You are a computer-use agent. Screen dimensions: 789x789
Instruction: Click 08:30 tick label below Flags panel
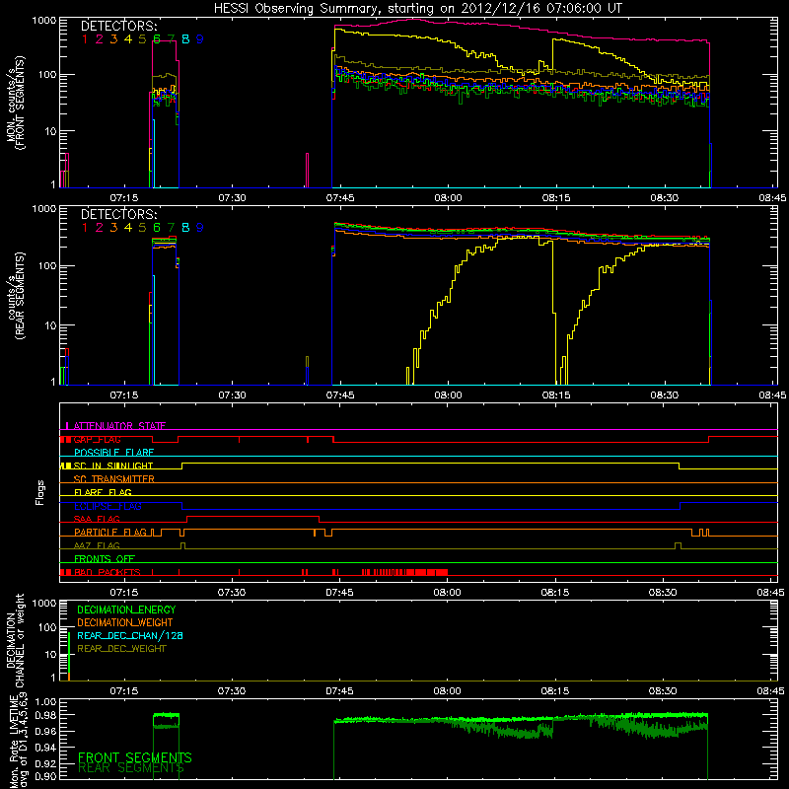pos(663,593)
